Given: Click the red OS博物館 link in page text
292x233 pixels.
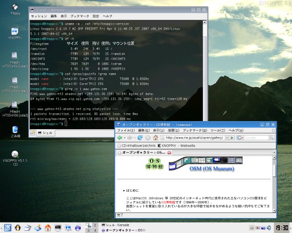Looking at the screenshot, I should [168, 202].
